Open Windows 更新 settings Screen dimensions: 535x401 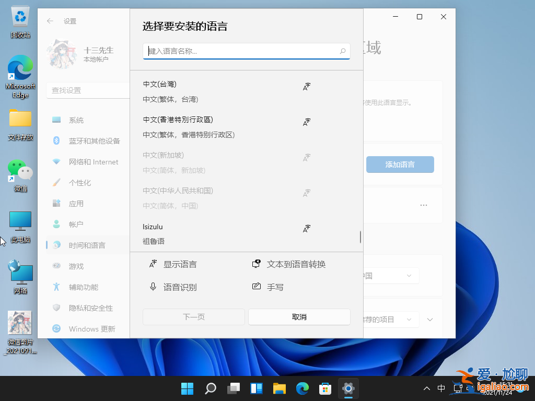tap(92, 329)
